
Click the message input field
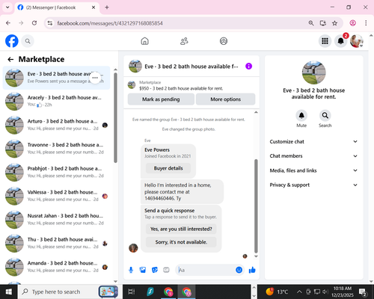(206, 270)
